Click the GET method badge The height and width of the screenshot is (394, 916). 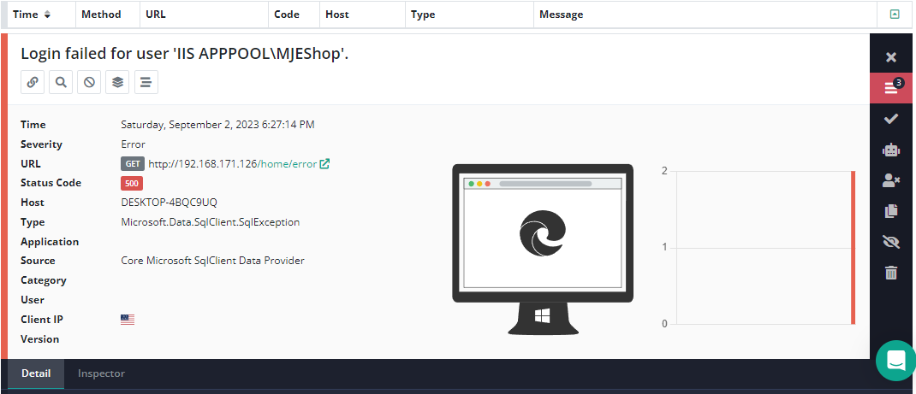133,164
